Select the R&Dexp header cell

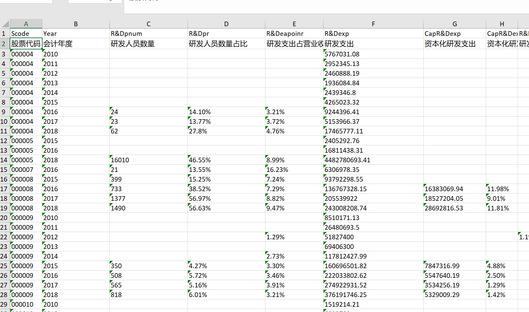[x=373, y=34]
